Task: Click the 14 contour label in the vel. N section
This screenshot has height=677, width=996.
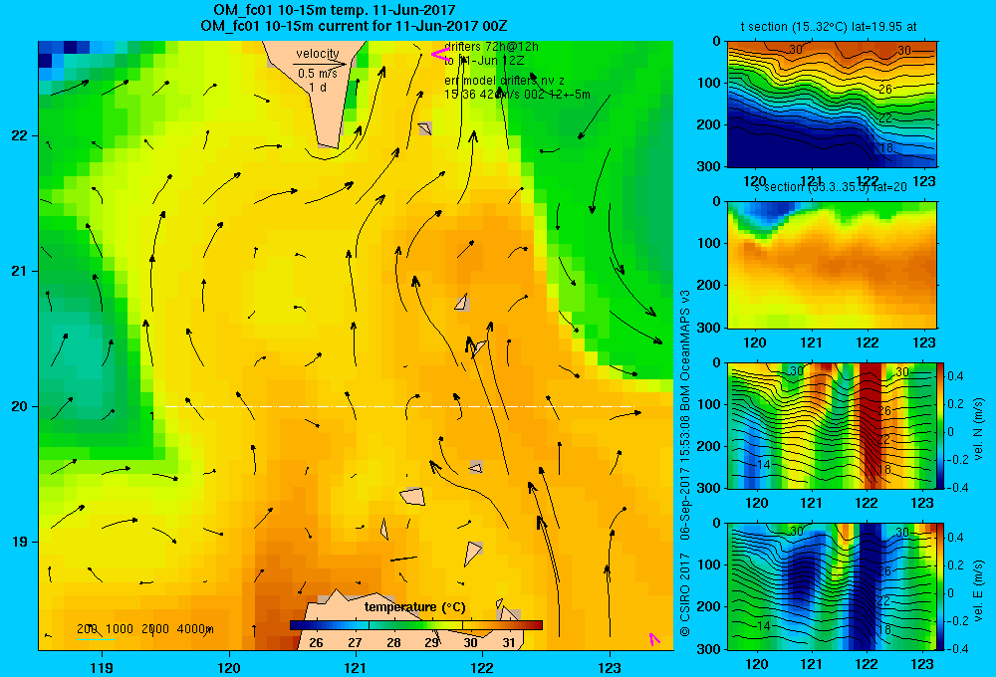Action: coord(763,464)
